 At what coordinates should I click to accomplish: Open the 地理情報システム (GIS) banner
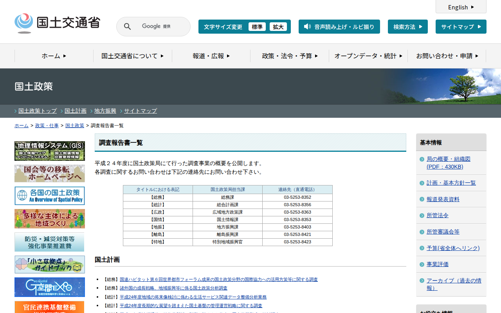point(50,151)
